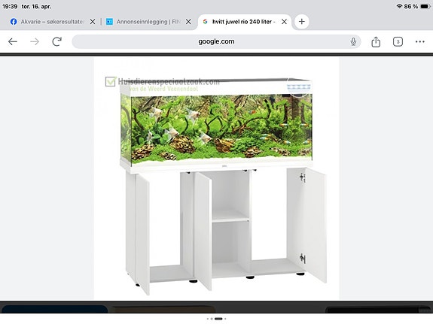Tap the Wi-Fi status icon
Viewport: 433px width, 324px height.
(399, 6)
